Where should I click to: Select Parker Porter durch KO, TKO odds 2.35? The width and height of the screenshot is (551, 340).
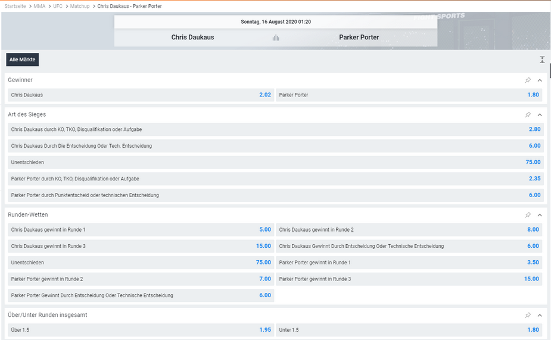[276, 179]
